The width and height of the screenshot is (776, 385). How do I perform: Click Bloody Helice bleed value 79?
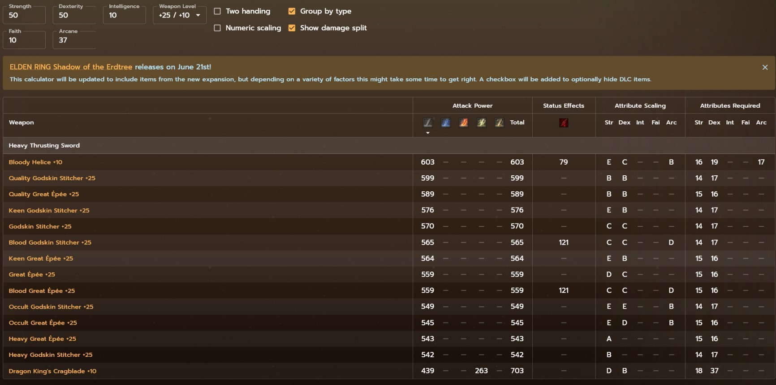click(x=564, y=162)
